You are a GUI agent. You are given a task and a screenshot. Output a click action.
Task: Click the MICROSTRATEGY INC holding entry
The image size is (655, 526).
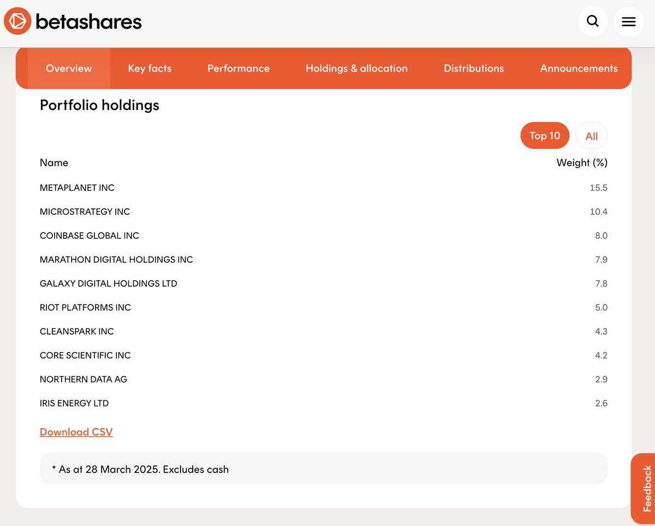click(85, 211)
